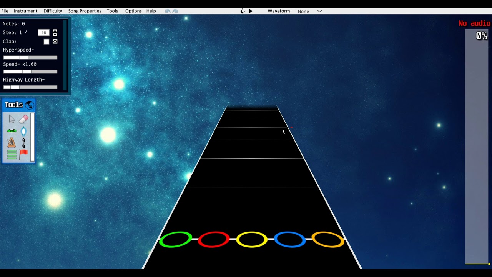This screenshot has width=492, height=277.
Task: Click the yellow timeline position marker
Action: pyautogui.click(x=477, y=264)
